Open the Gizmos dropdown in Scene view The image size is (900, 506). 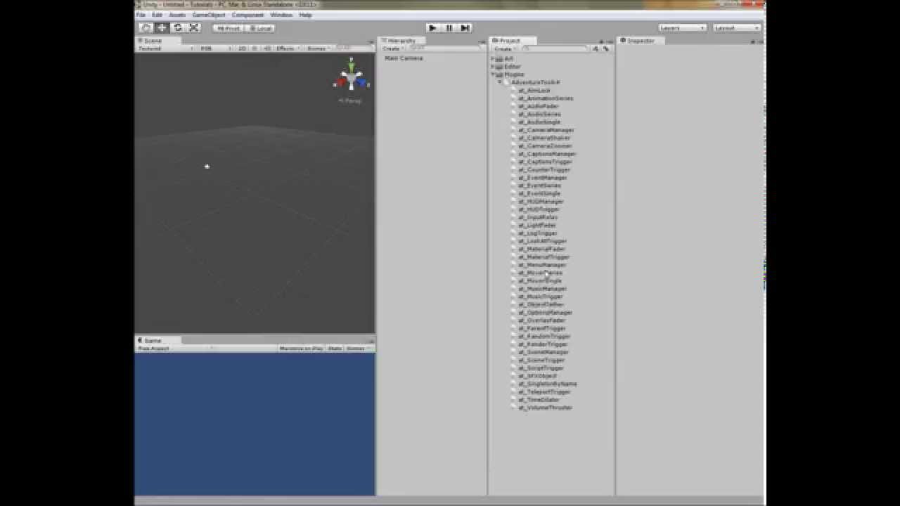[x=319, y=48]
